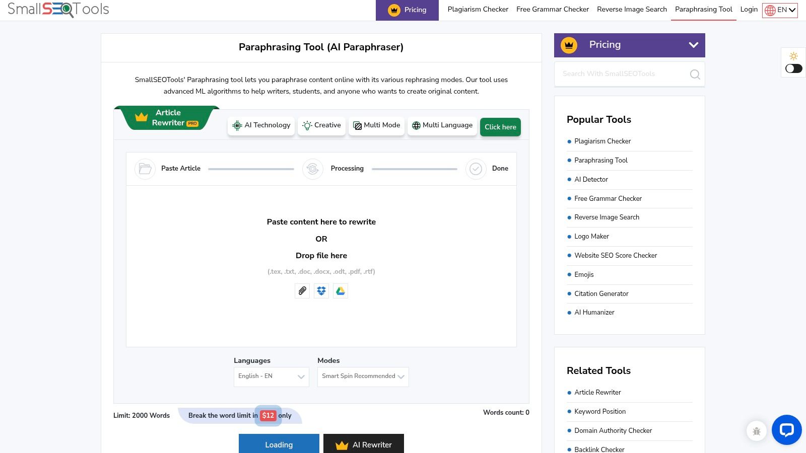Image resolution: width=806 pixels, height=453 pixels.
Task: Toggle the dark mode switch
Action: coord(793,68)
